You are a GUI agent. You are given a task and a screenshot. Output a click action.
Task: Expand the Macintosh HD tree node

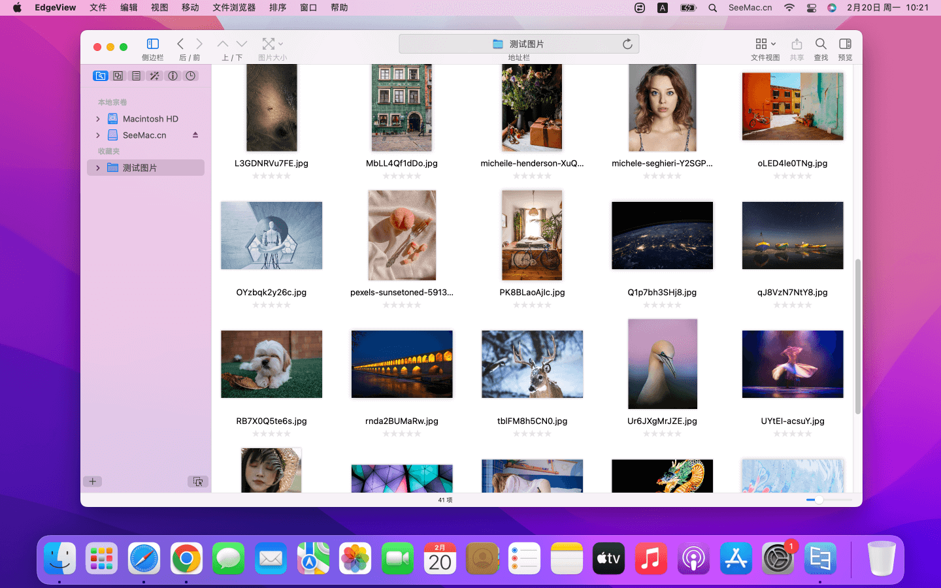(98, 119)
